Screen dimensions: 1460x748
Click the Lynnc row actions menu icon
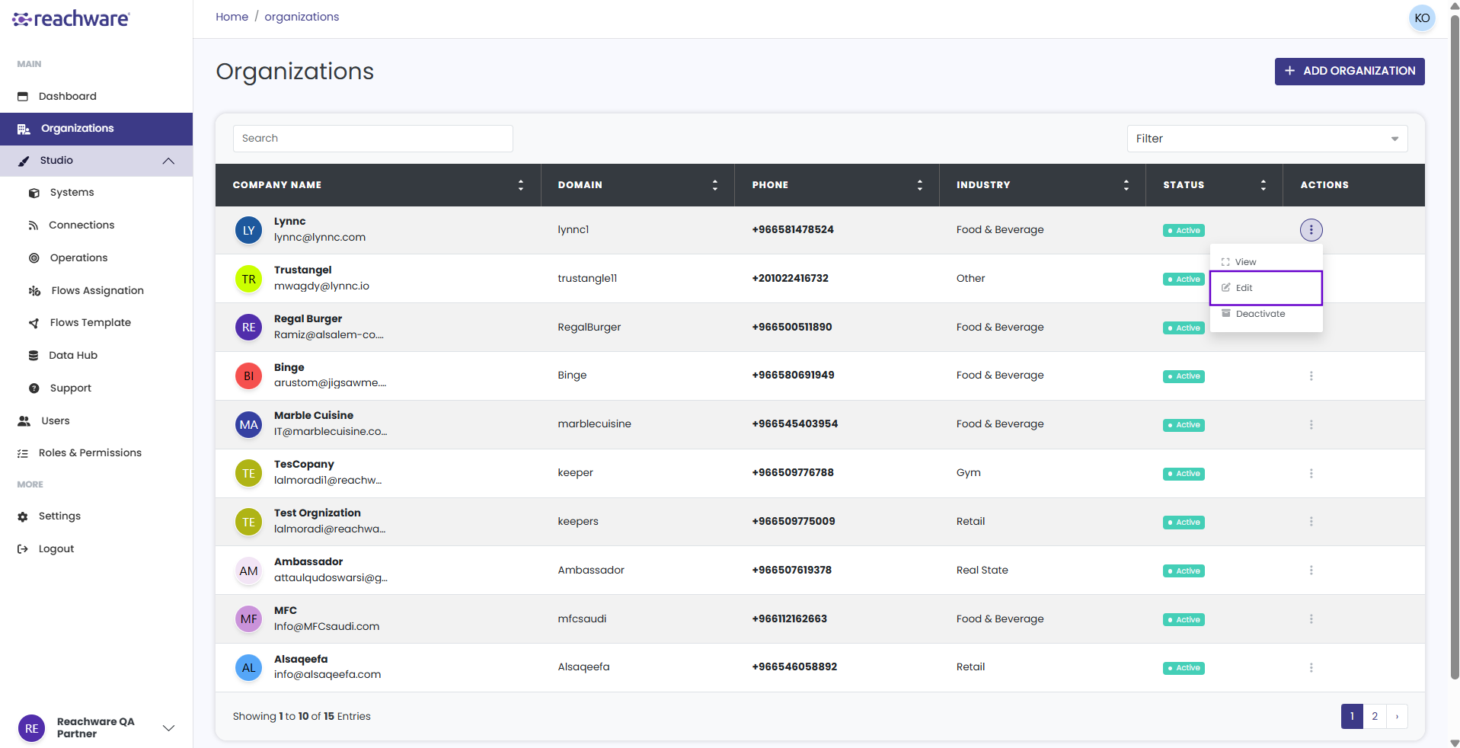point(1311,230)
